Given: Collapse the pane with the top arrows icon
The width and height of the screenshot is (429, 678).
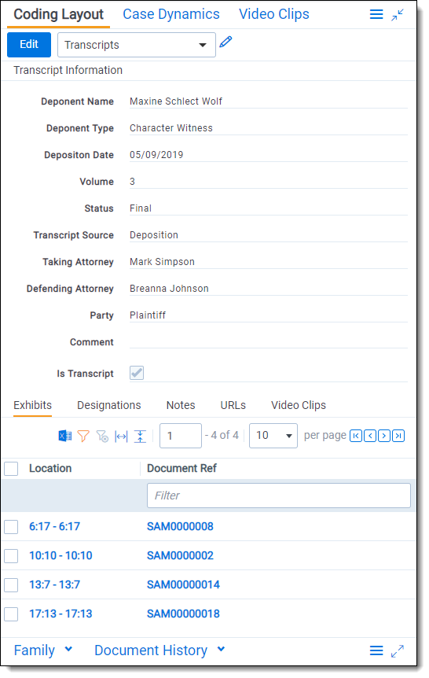Looking at the screenshot, I should pos(398,15).
